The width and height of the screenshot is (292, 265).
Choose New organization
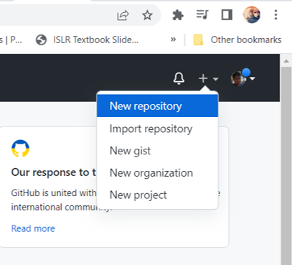click(158, 173)
